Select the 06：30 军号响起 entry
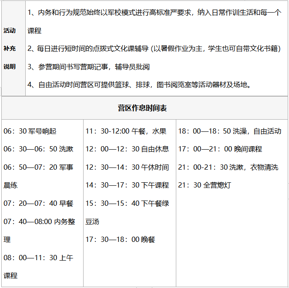The image size is (289, 288). pos(30,131)
